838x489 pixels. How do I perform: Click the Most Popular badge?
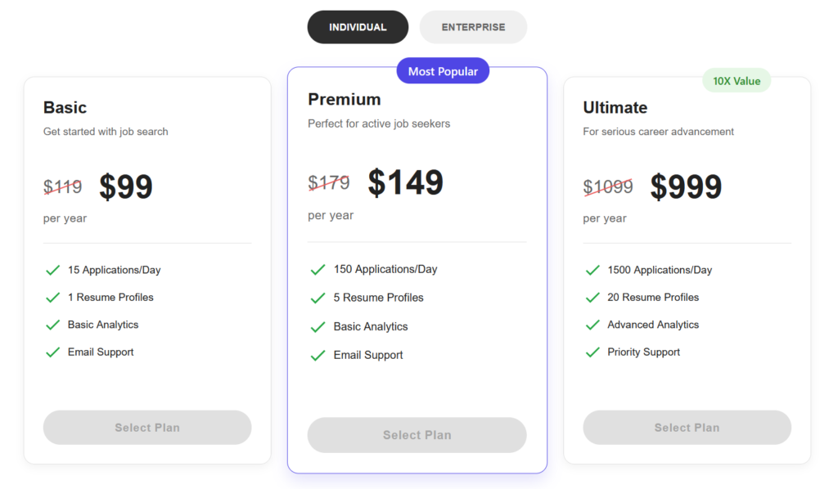(443, 70)
